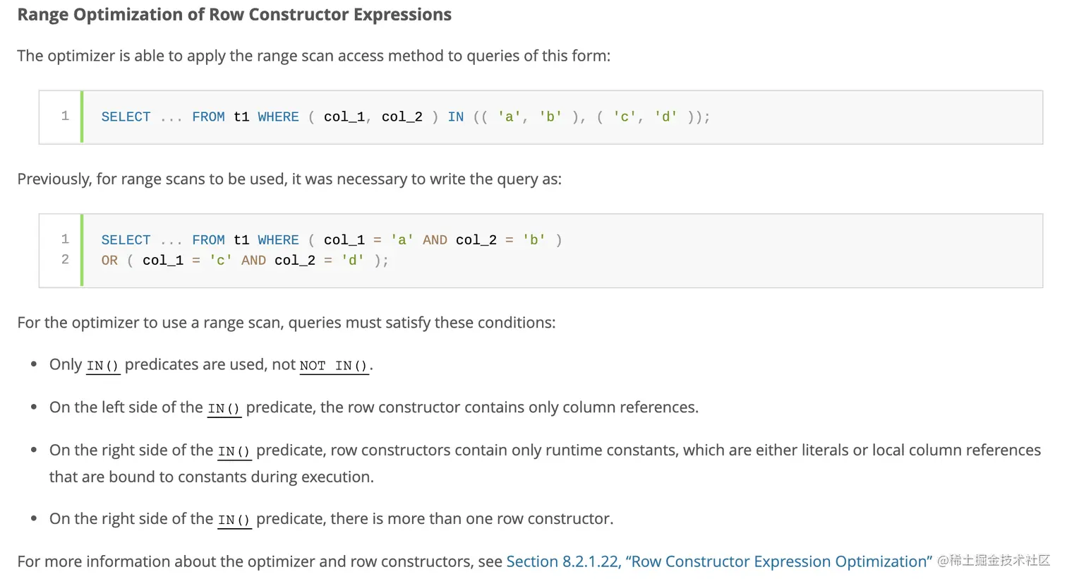The height and width of the screenshot is (584, 1067).
Task: Click line number 1 of the first code block
Action: (x=65, y=116)
